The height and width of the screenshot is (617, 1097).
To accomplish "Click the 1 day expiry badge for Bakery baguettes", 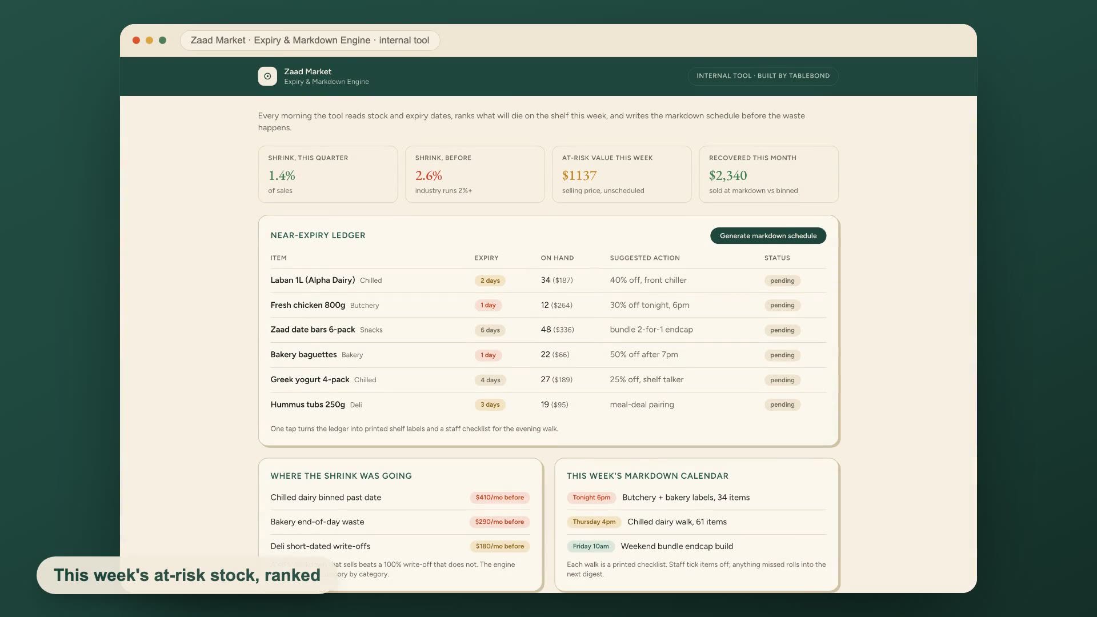I will pos(488,355).
